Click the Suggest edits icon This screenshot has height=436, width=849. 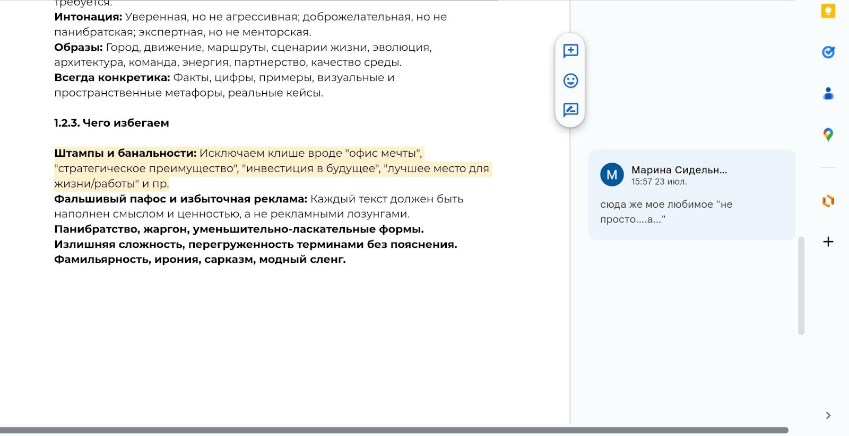[570, 110]
